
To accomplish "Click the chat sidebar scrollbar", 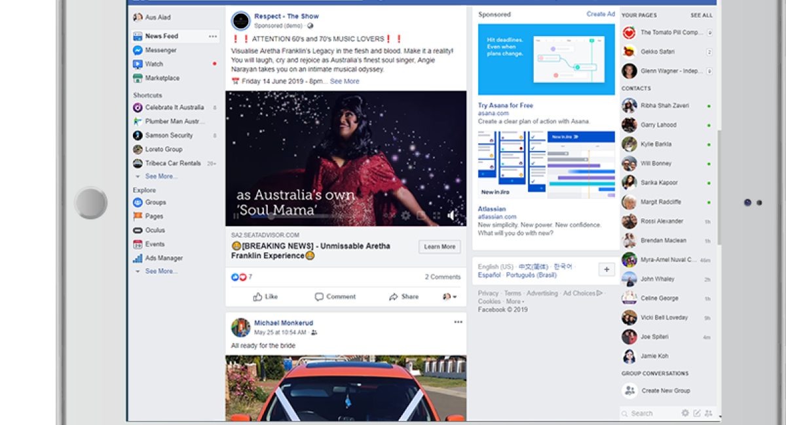I will (718, 187).
